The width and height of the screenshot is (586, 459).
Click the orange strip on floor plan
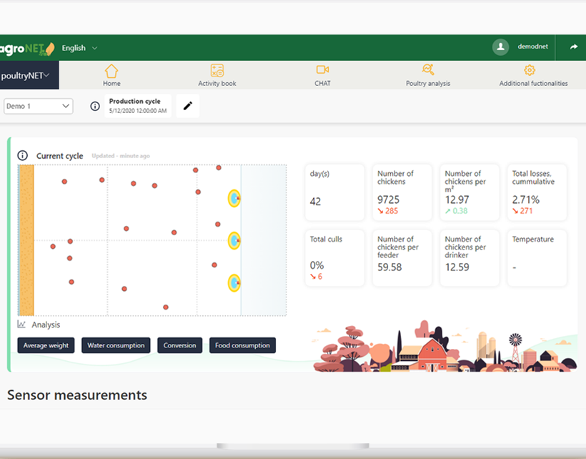[26, 240]
